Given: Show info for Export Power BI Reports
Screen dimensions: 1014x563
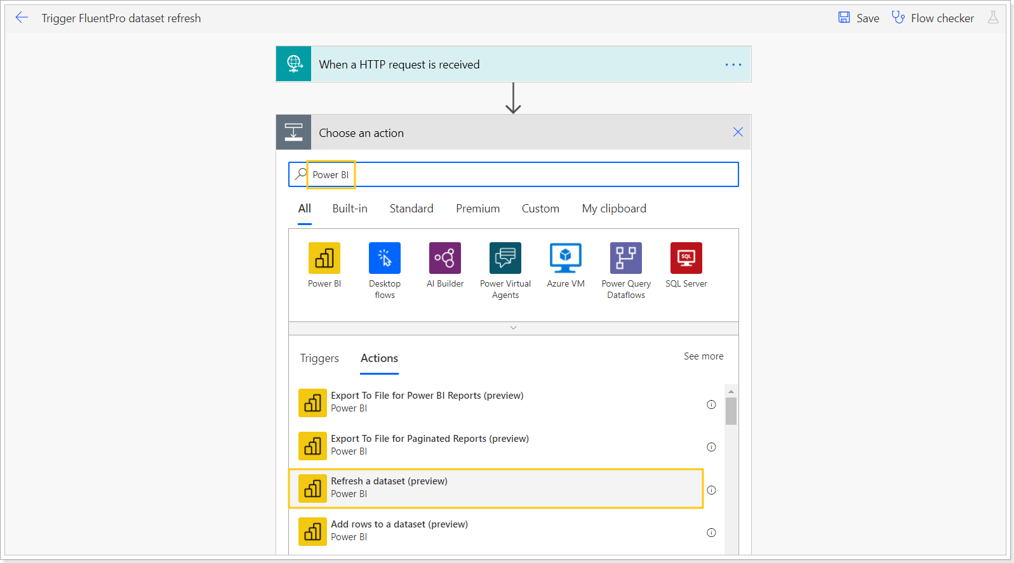Looking at the screenshot, I should pyautogui.click(x=711, y=404).
